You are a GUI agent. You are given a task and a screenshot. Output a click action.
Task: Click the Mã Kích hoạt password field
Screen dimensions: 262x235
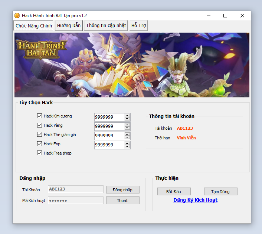coord(76,201)
